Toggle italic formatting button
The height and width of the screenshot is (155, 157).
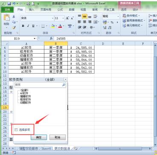pos(28,26)
